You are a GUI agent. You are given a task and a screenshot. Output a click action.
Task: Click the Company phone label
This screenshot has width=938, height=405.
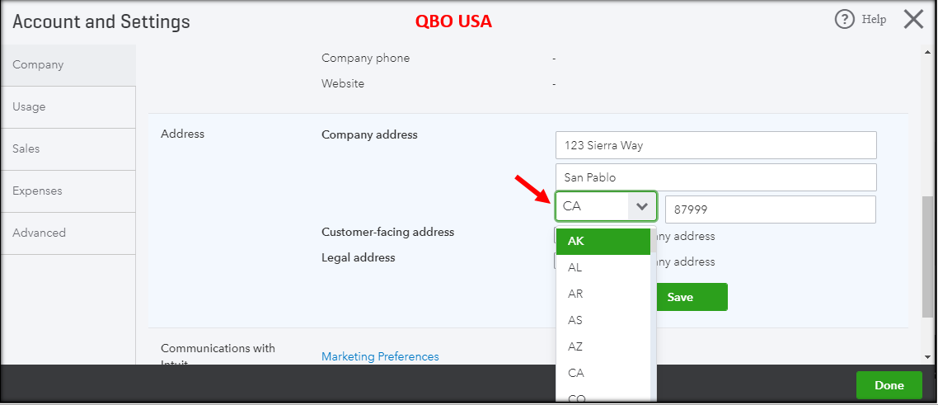pyautogui.click(x=365, y=58)
